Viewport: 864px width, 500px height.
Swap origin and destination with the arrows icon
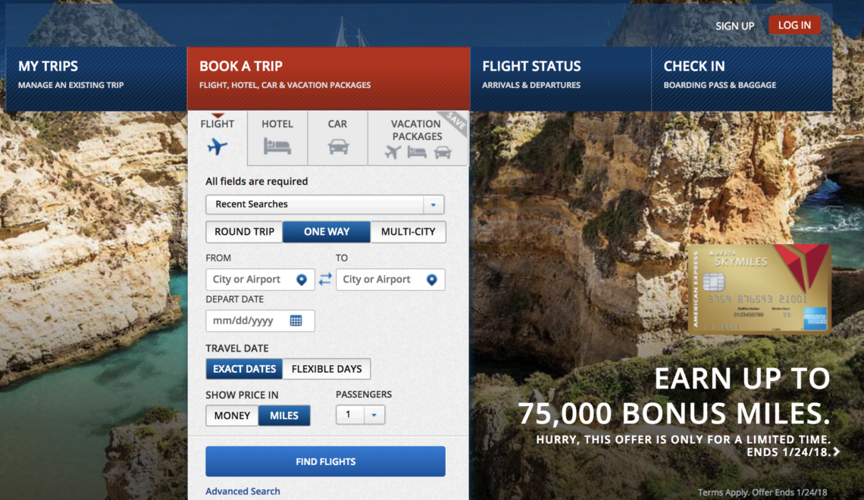(x=327, y=279)
